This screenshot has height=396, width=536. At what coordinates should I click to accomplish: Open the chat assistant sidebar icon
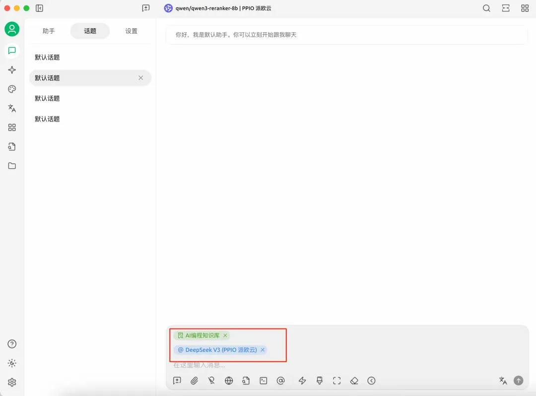point(12,51)
